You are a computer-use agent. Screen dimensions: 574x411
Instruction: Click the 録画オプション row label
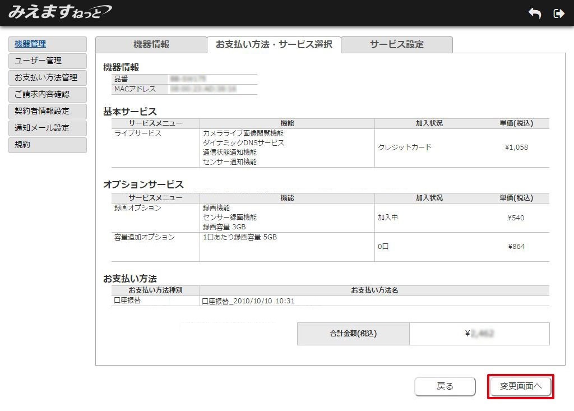138,208
